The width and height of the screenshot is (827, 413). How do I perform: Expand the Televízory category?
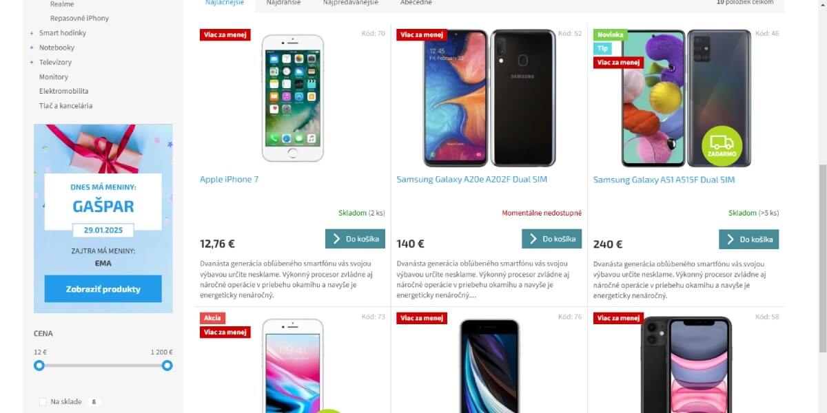[x=32, y=63]
